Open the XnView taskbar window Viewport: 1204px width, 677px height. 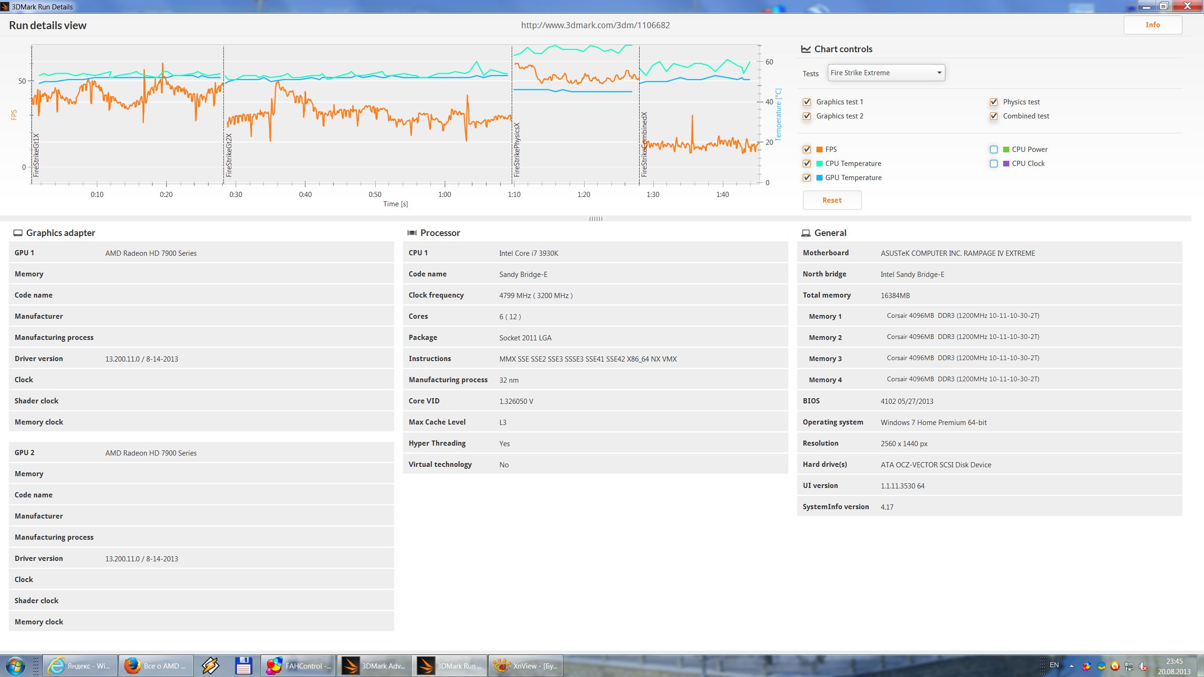pyautogui.click(x=525, y=666)
